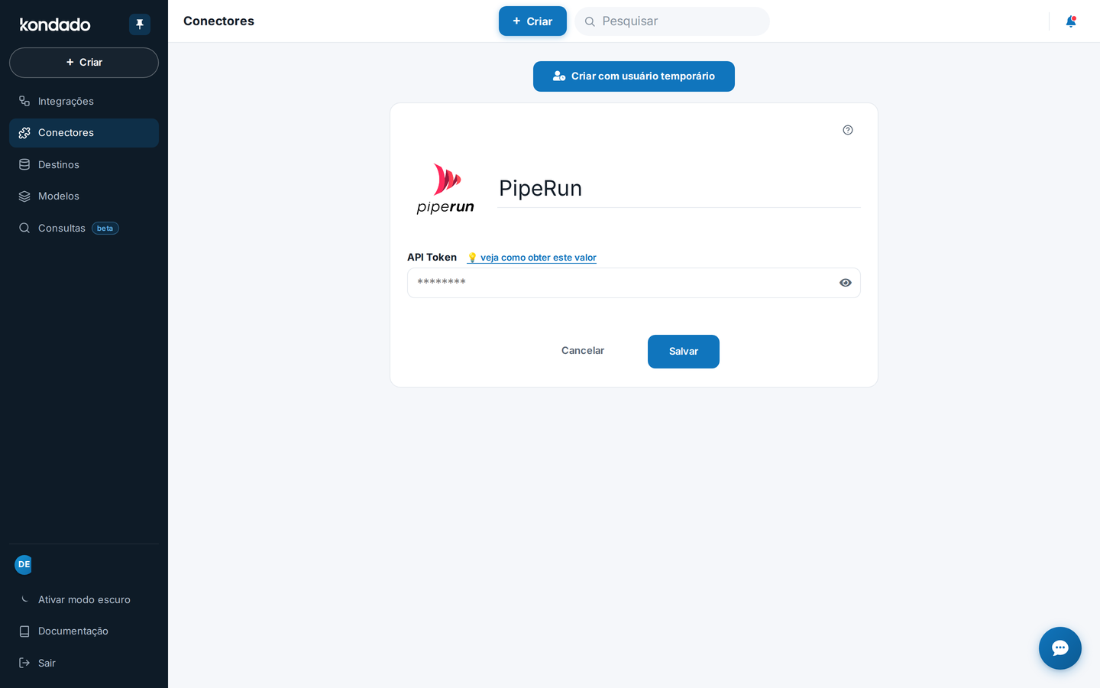Click the DE user avatar
This screenshot has width=1100, height=688.
coord(24,564)
